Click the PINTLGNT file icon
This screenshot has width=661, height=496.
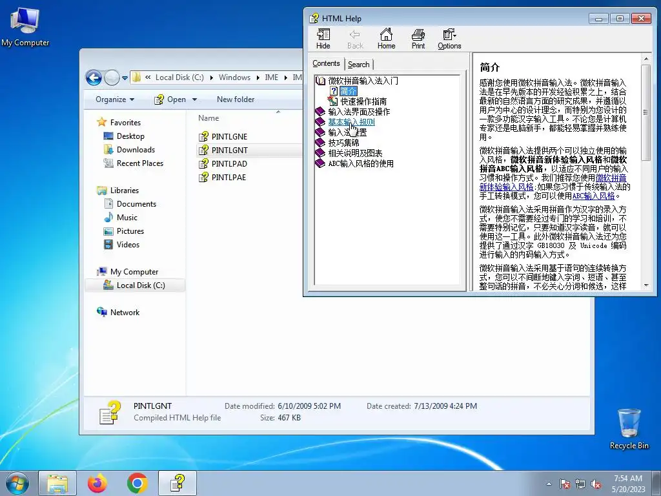203,150
